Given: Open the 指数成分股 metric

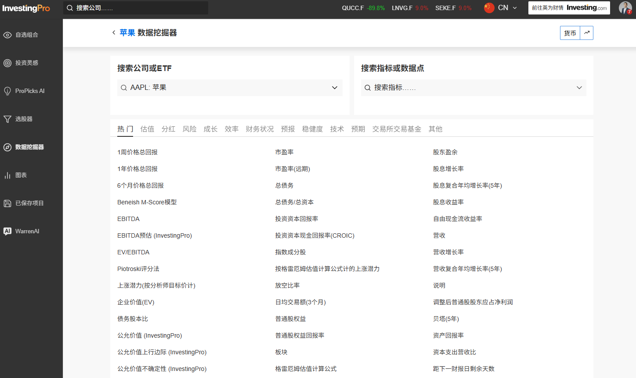Looking at the screenshot, I should click(290, 252).
